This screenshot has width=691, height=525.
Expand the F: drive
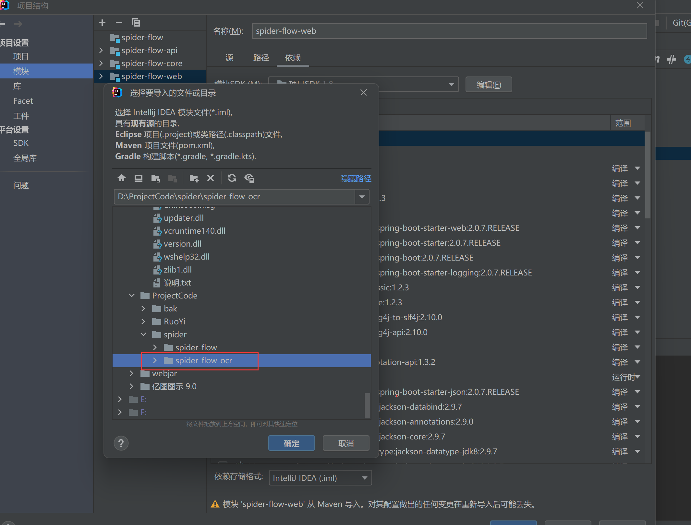tap(120, 412)
